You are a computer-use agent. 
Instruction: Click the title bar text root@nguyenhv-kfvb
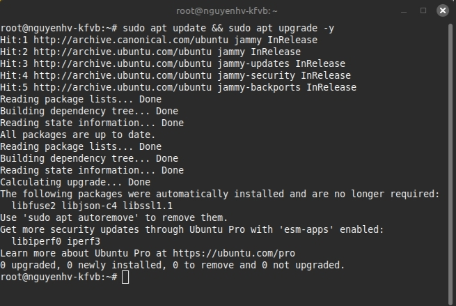click(228, 11)
